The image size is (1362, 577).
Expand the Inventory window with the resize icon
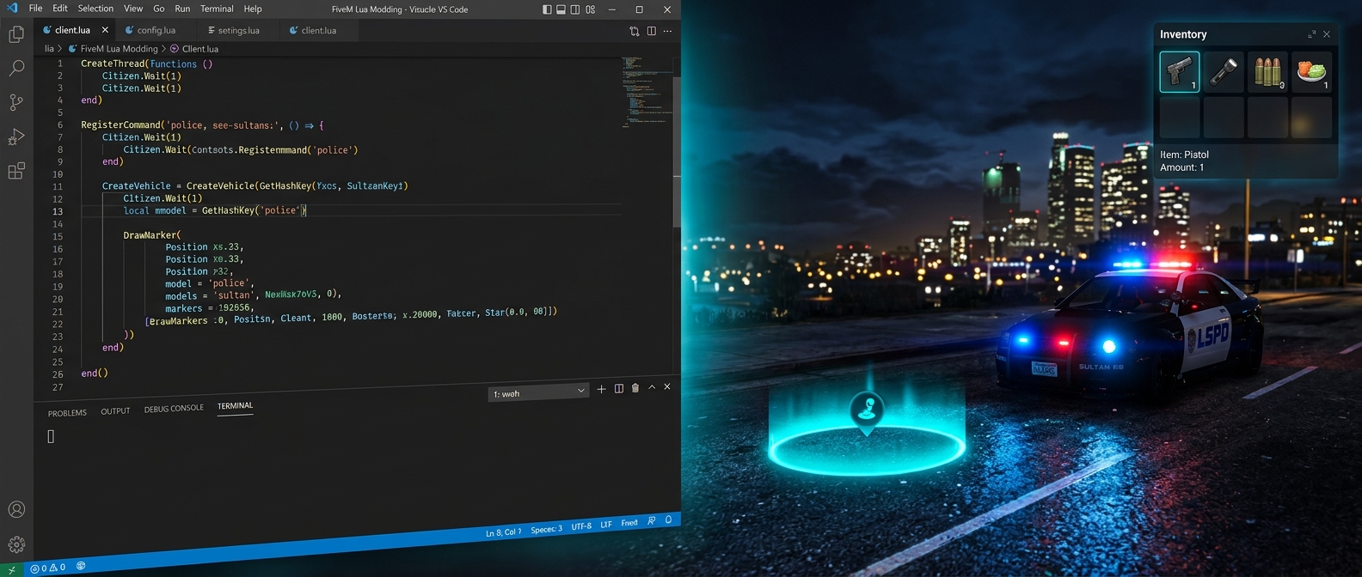(x=1312, y=34)
